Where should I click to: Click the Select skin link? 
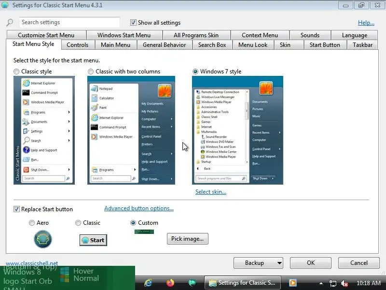211,192
